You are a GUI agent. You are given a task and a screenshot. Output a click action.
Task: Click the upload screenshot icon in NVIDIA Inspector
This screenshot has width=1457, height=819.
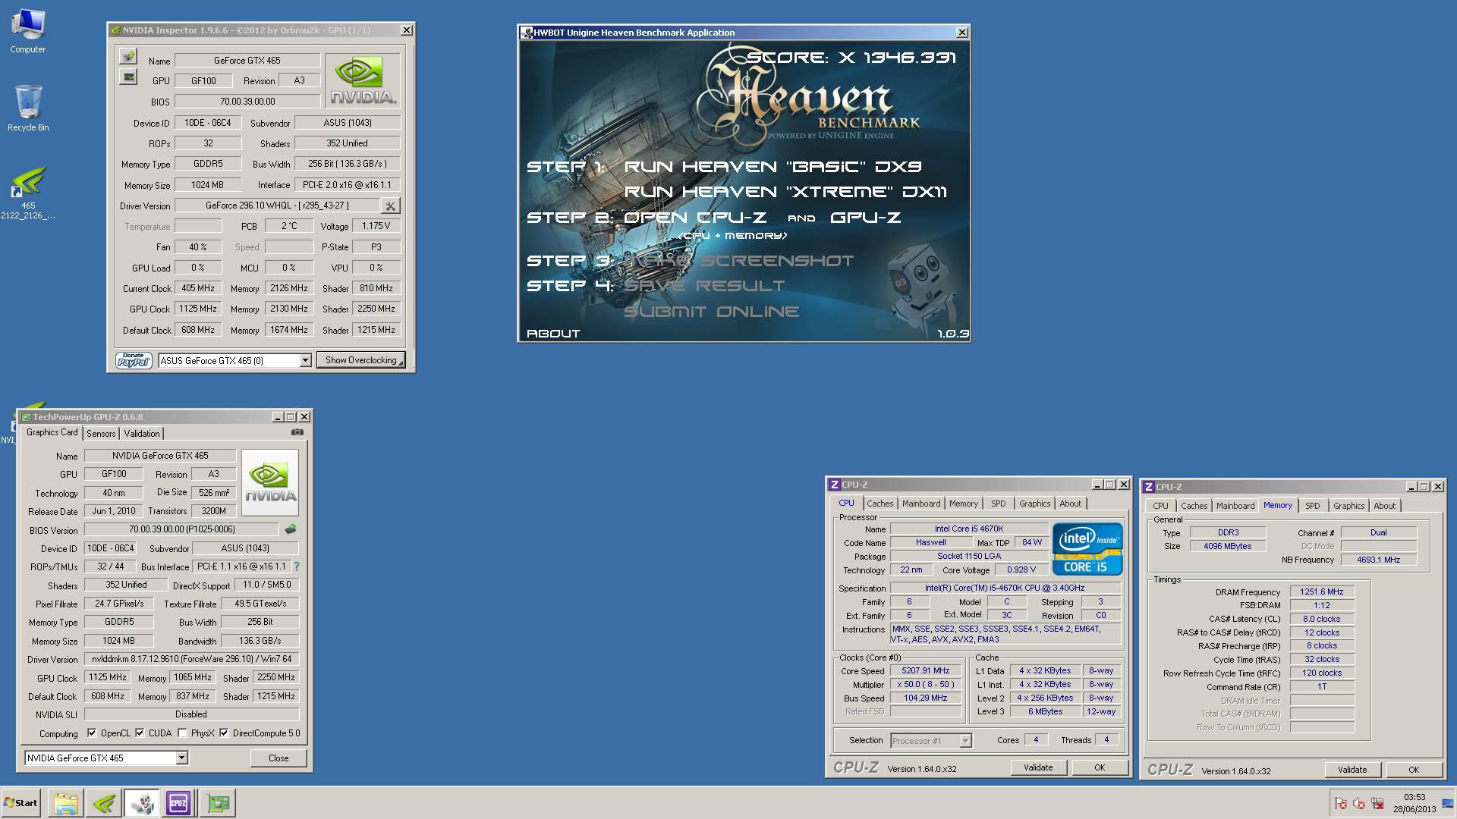(x=128, y=57)
